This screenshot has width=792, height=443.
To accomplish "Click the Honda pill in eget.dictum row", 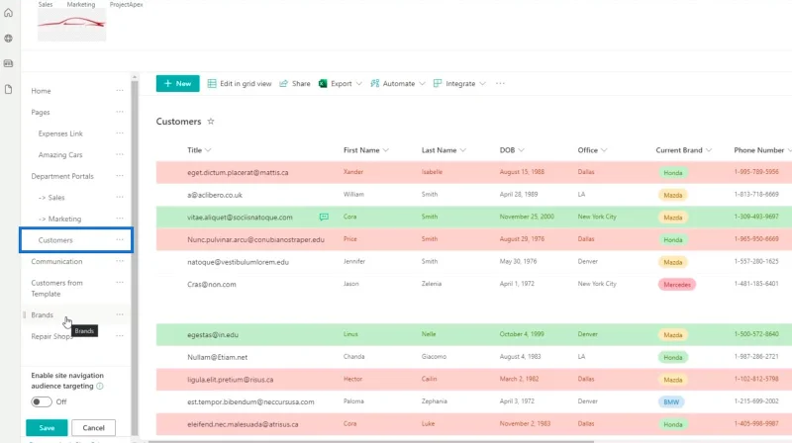I will (x=673, y=173).
